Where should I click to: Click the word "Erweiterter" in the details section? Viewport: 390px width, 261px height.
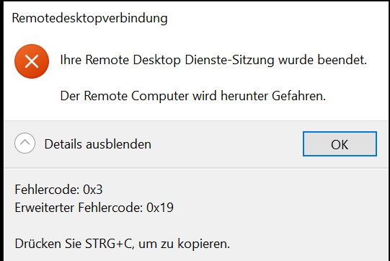click(44, 208)
